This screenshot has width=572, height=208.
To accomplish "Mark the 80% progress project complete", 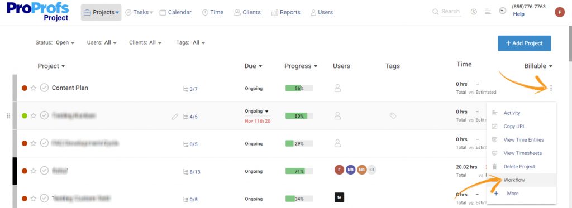I will coord(44,115).
